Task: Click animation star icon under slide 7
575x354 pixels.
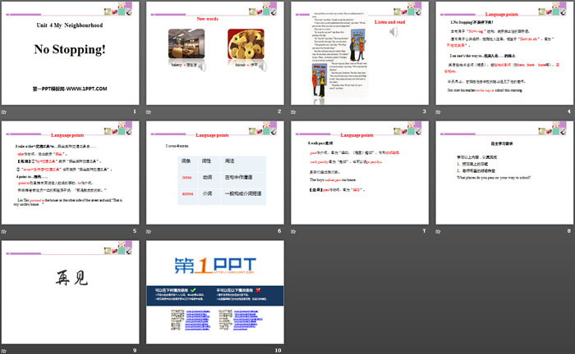Action: [293, 231]
